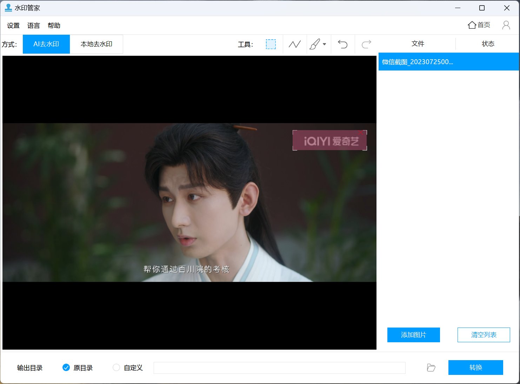Open the user account icon
This screenshot has height=384, width=520.
pos(506,25)
